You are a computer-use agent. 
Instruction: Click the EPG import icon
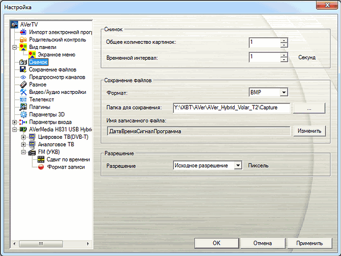[x=23, y=32]
